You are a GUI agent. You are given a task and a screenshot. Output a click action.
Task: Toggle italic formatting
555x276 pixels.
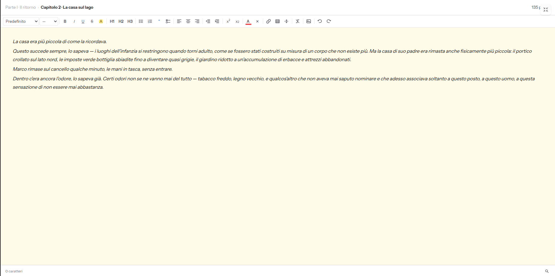pos(74,21)
